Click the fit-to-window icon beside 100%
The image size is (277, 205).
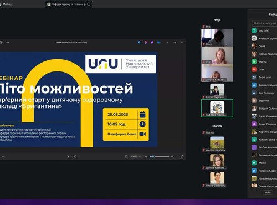pos(126,156)
